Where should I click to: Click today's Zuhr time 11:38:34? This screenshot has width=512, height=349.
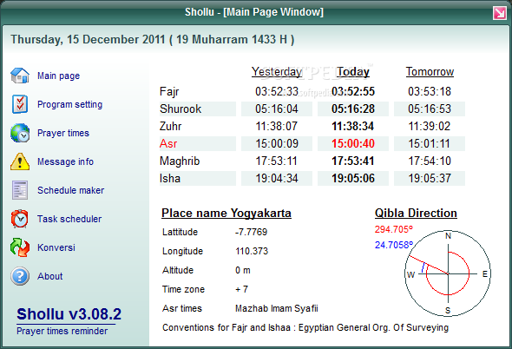353,126
